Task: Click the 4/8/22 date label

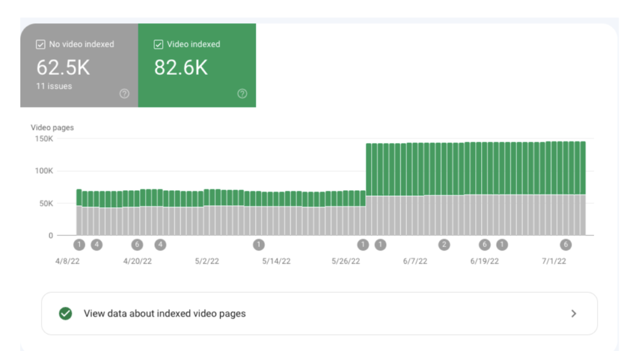Action: point(67,261)
